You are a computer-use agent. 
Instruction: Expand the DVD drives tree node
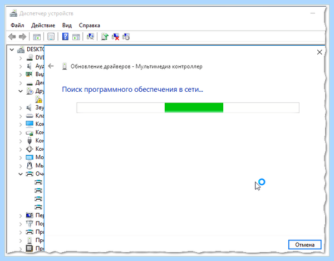pos(21,58)
